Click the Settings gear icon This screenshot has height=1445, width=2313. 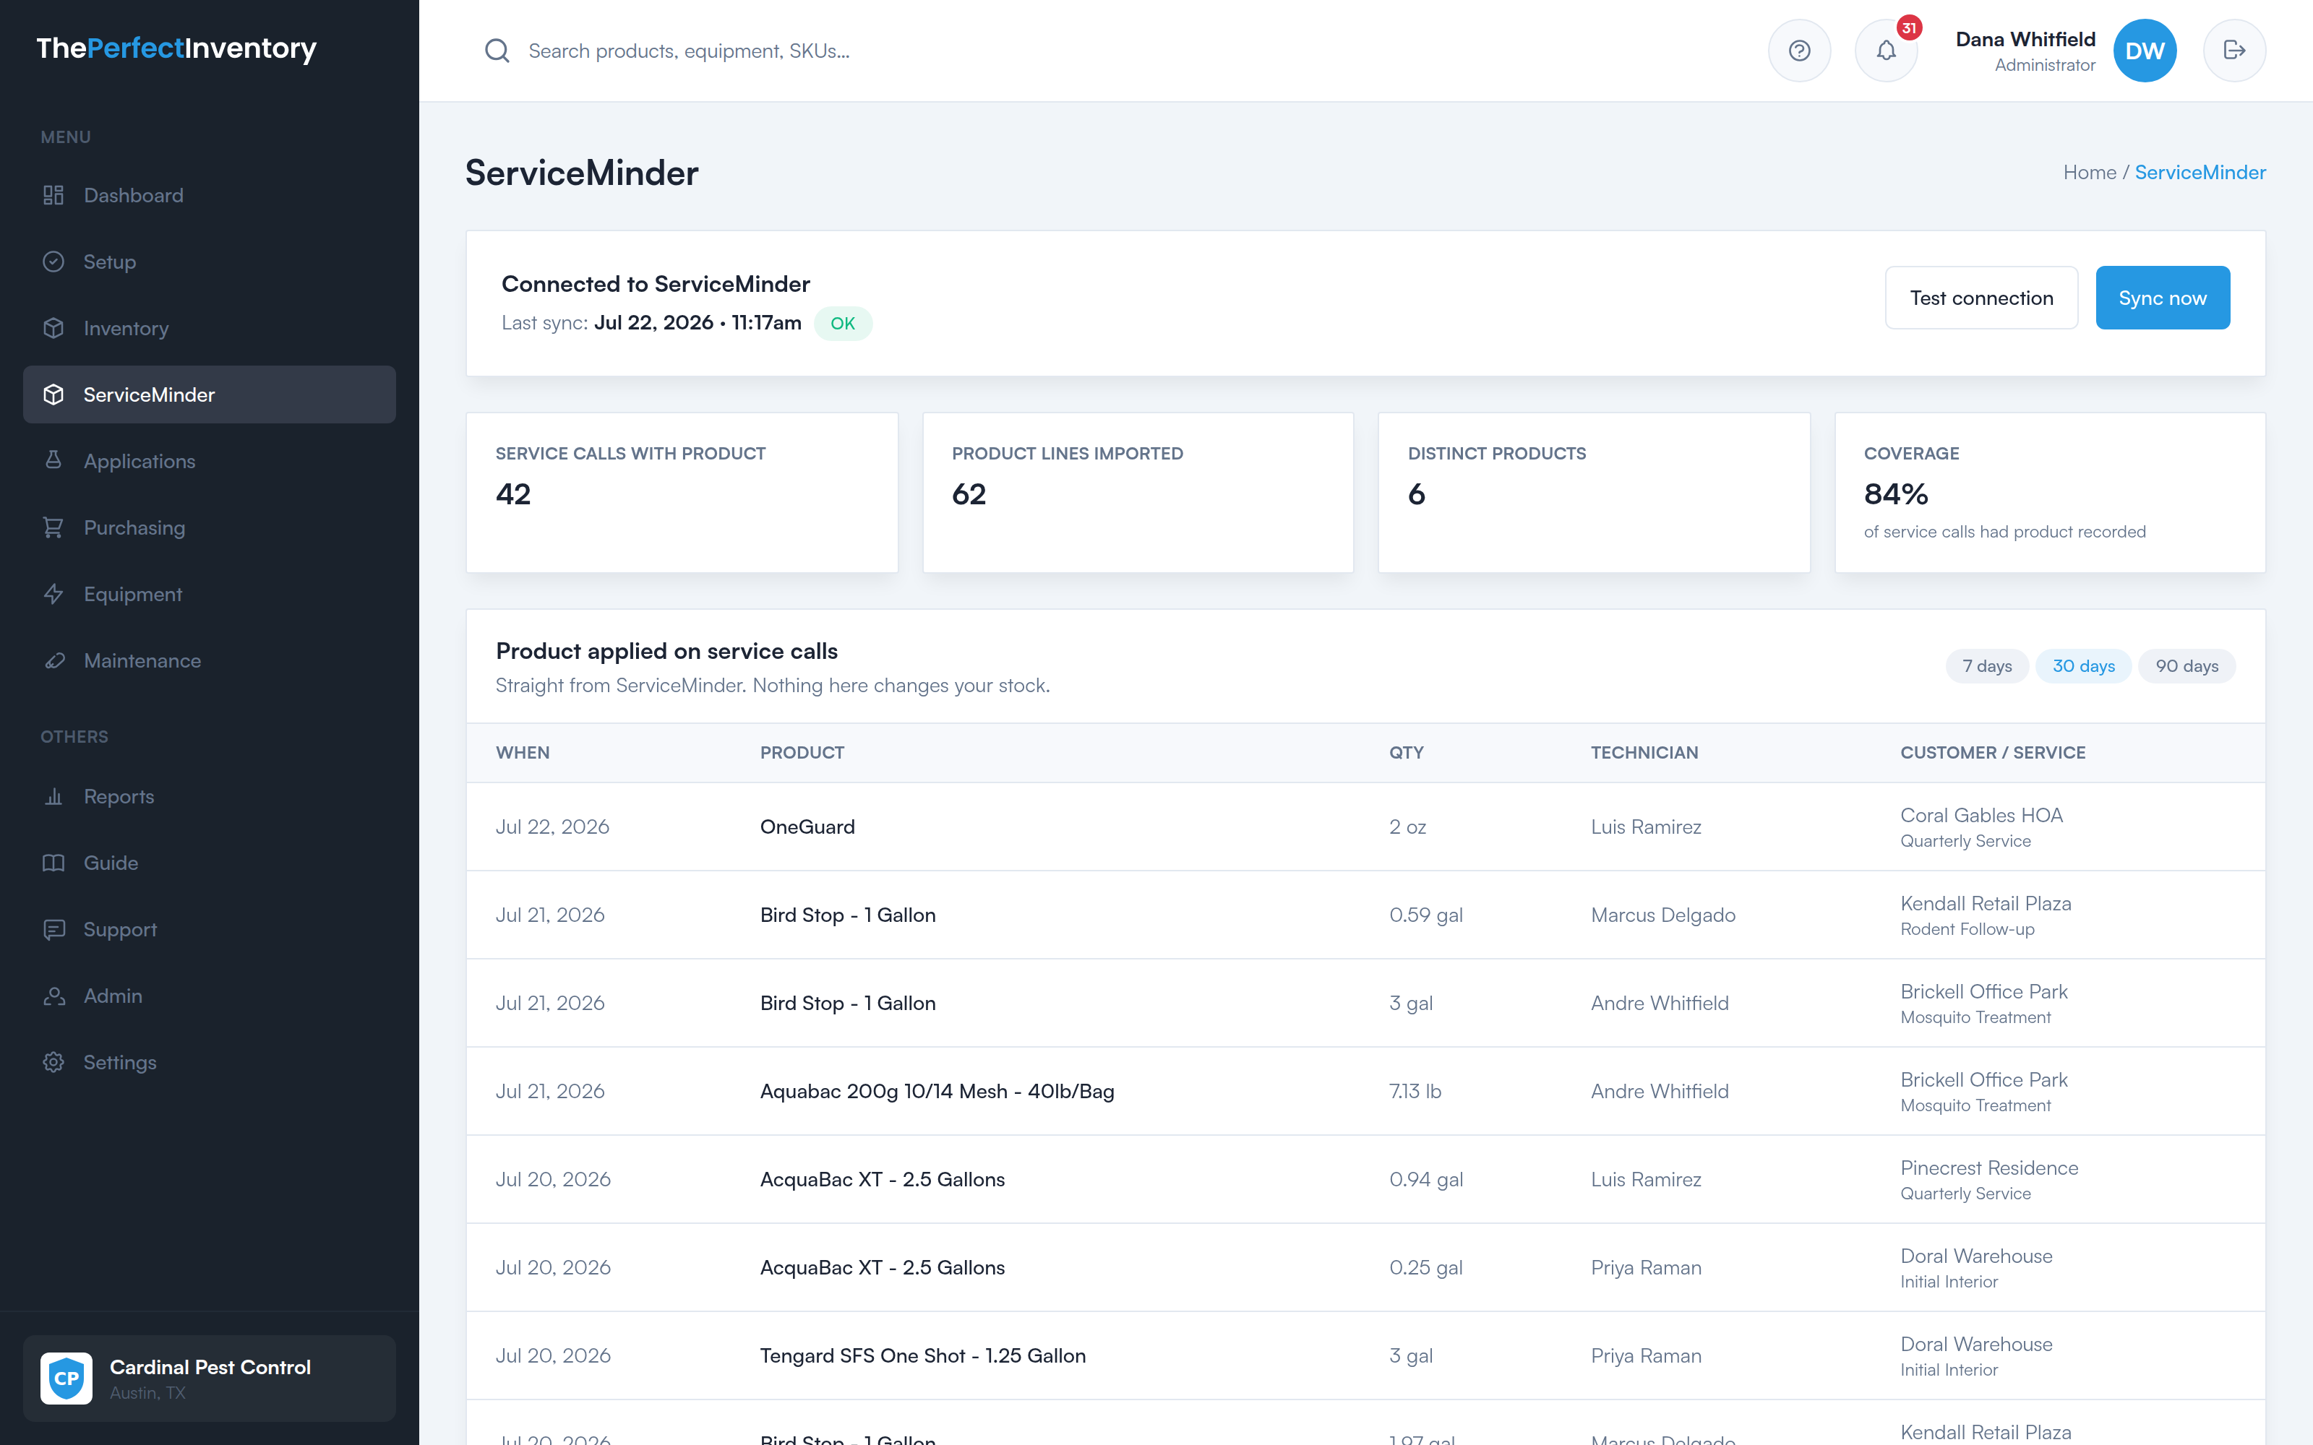[x=53, y=1062]
